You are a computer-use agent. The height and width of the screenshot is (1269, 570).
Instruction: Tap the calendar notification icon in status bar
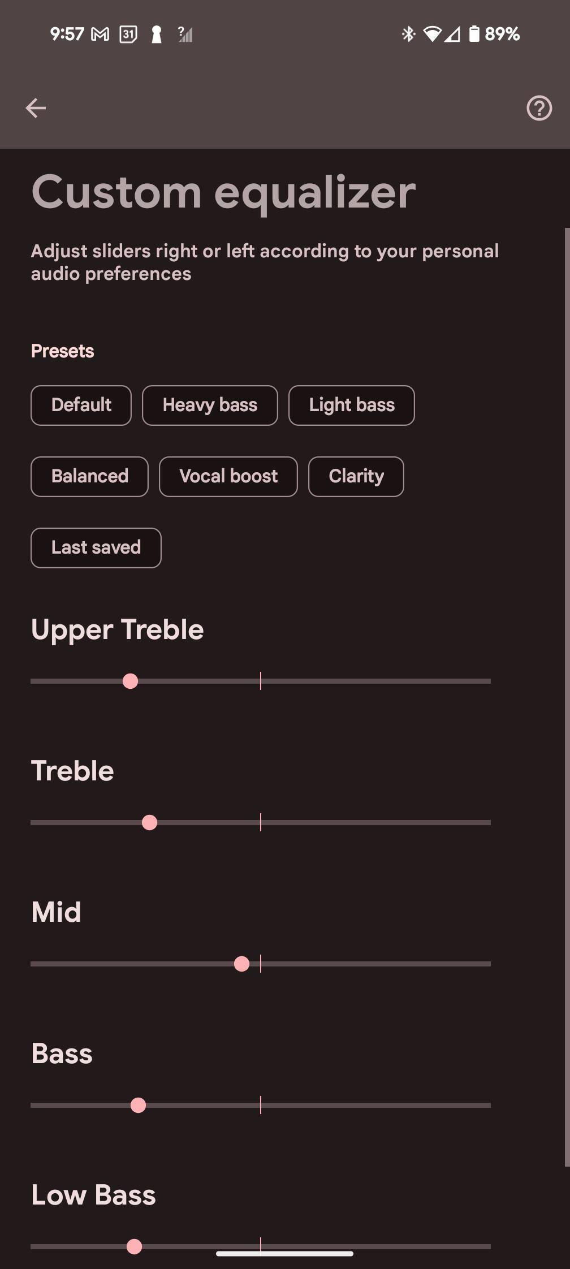[x=128, y=34]
